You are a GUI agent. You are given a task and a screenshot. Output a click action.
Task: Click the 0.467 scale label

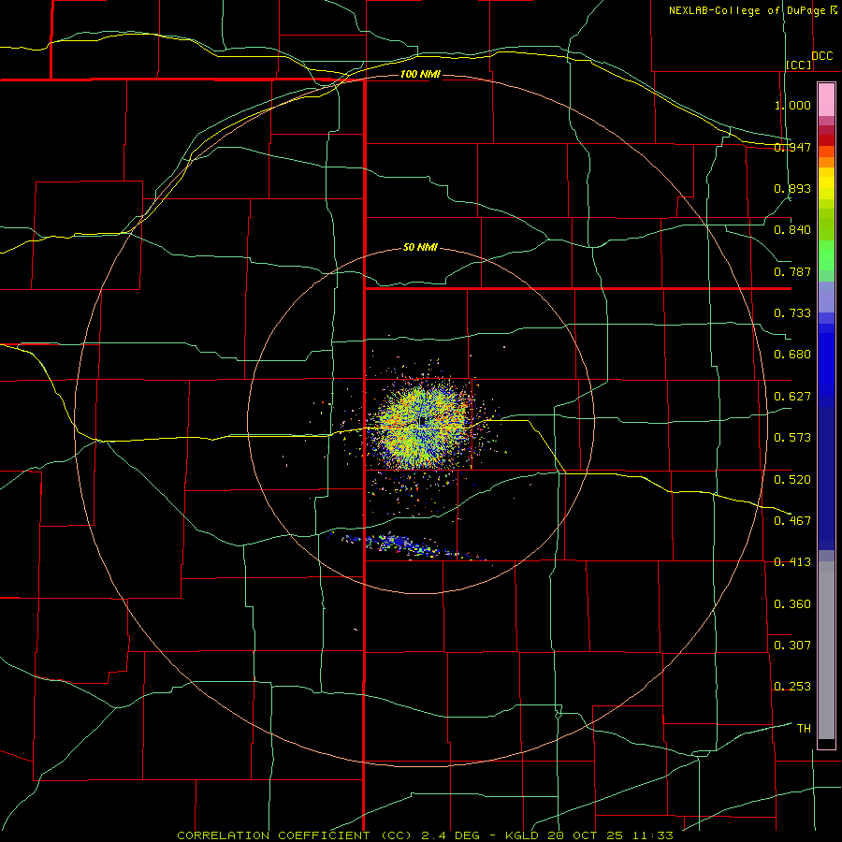click(x=792, y=520)
